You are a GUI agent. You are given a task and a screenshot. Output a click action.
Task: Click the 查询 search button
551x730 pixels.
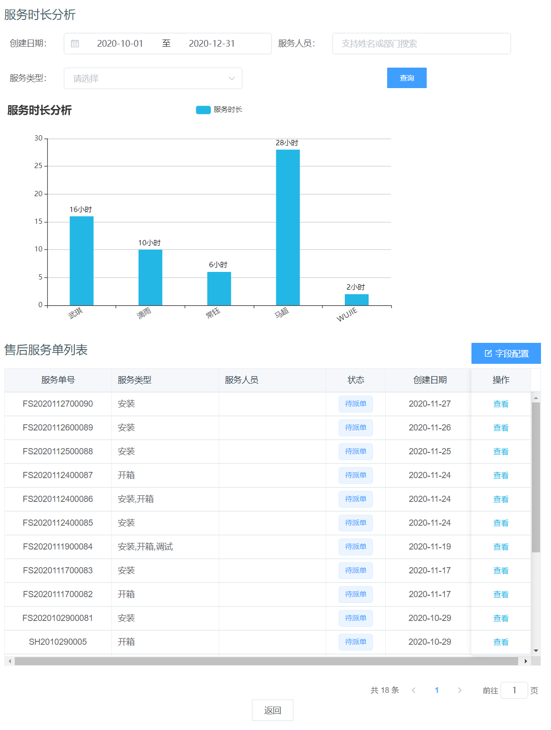[406, 78]
